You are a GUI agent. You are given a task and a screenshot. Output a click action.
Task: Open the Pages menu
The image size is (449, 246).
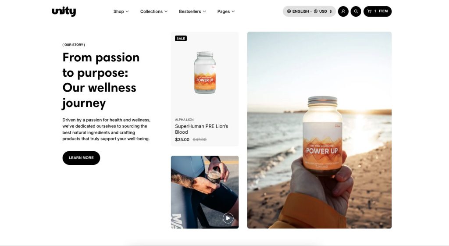pyautogui.click(x=226, y=11)
